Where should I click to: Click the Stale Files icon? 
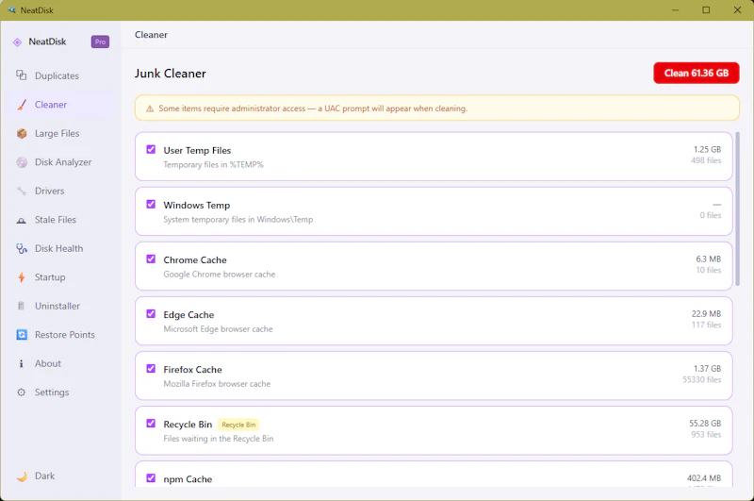coord(21,220)
